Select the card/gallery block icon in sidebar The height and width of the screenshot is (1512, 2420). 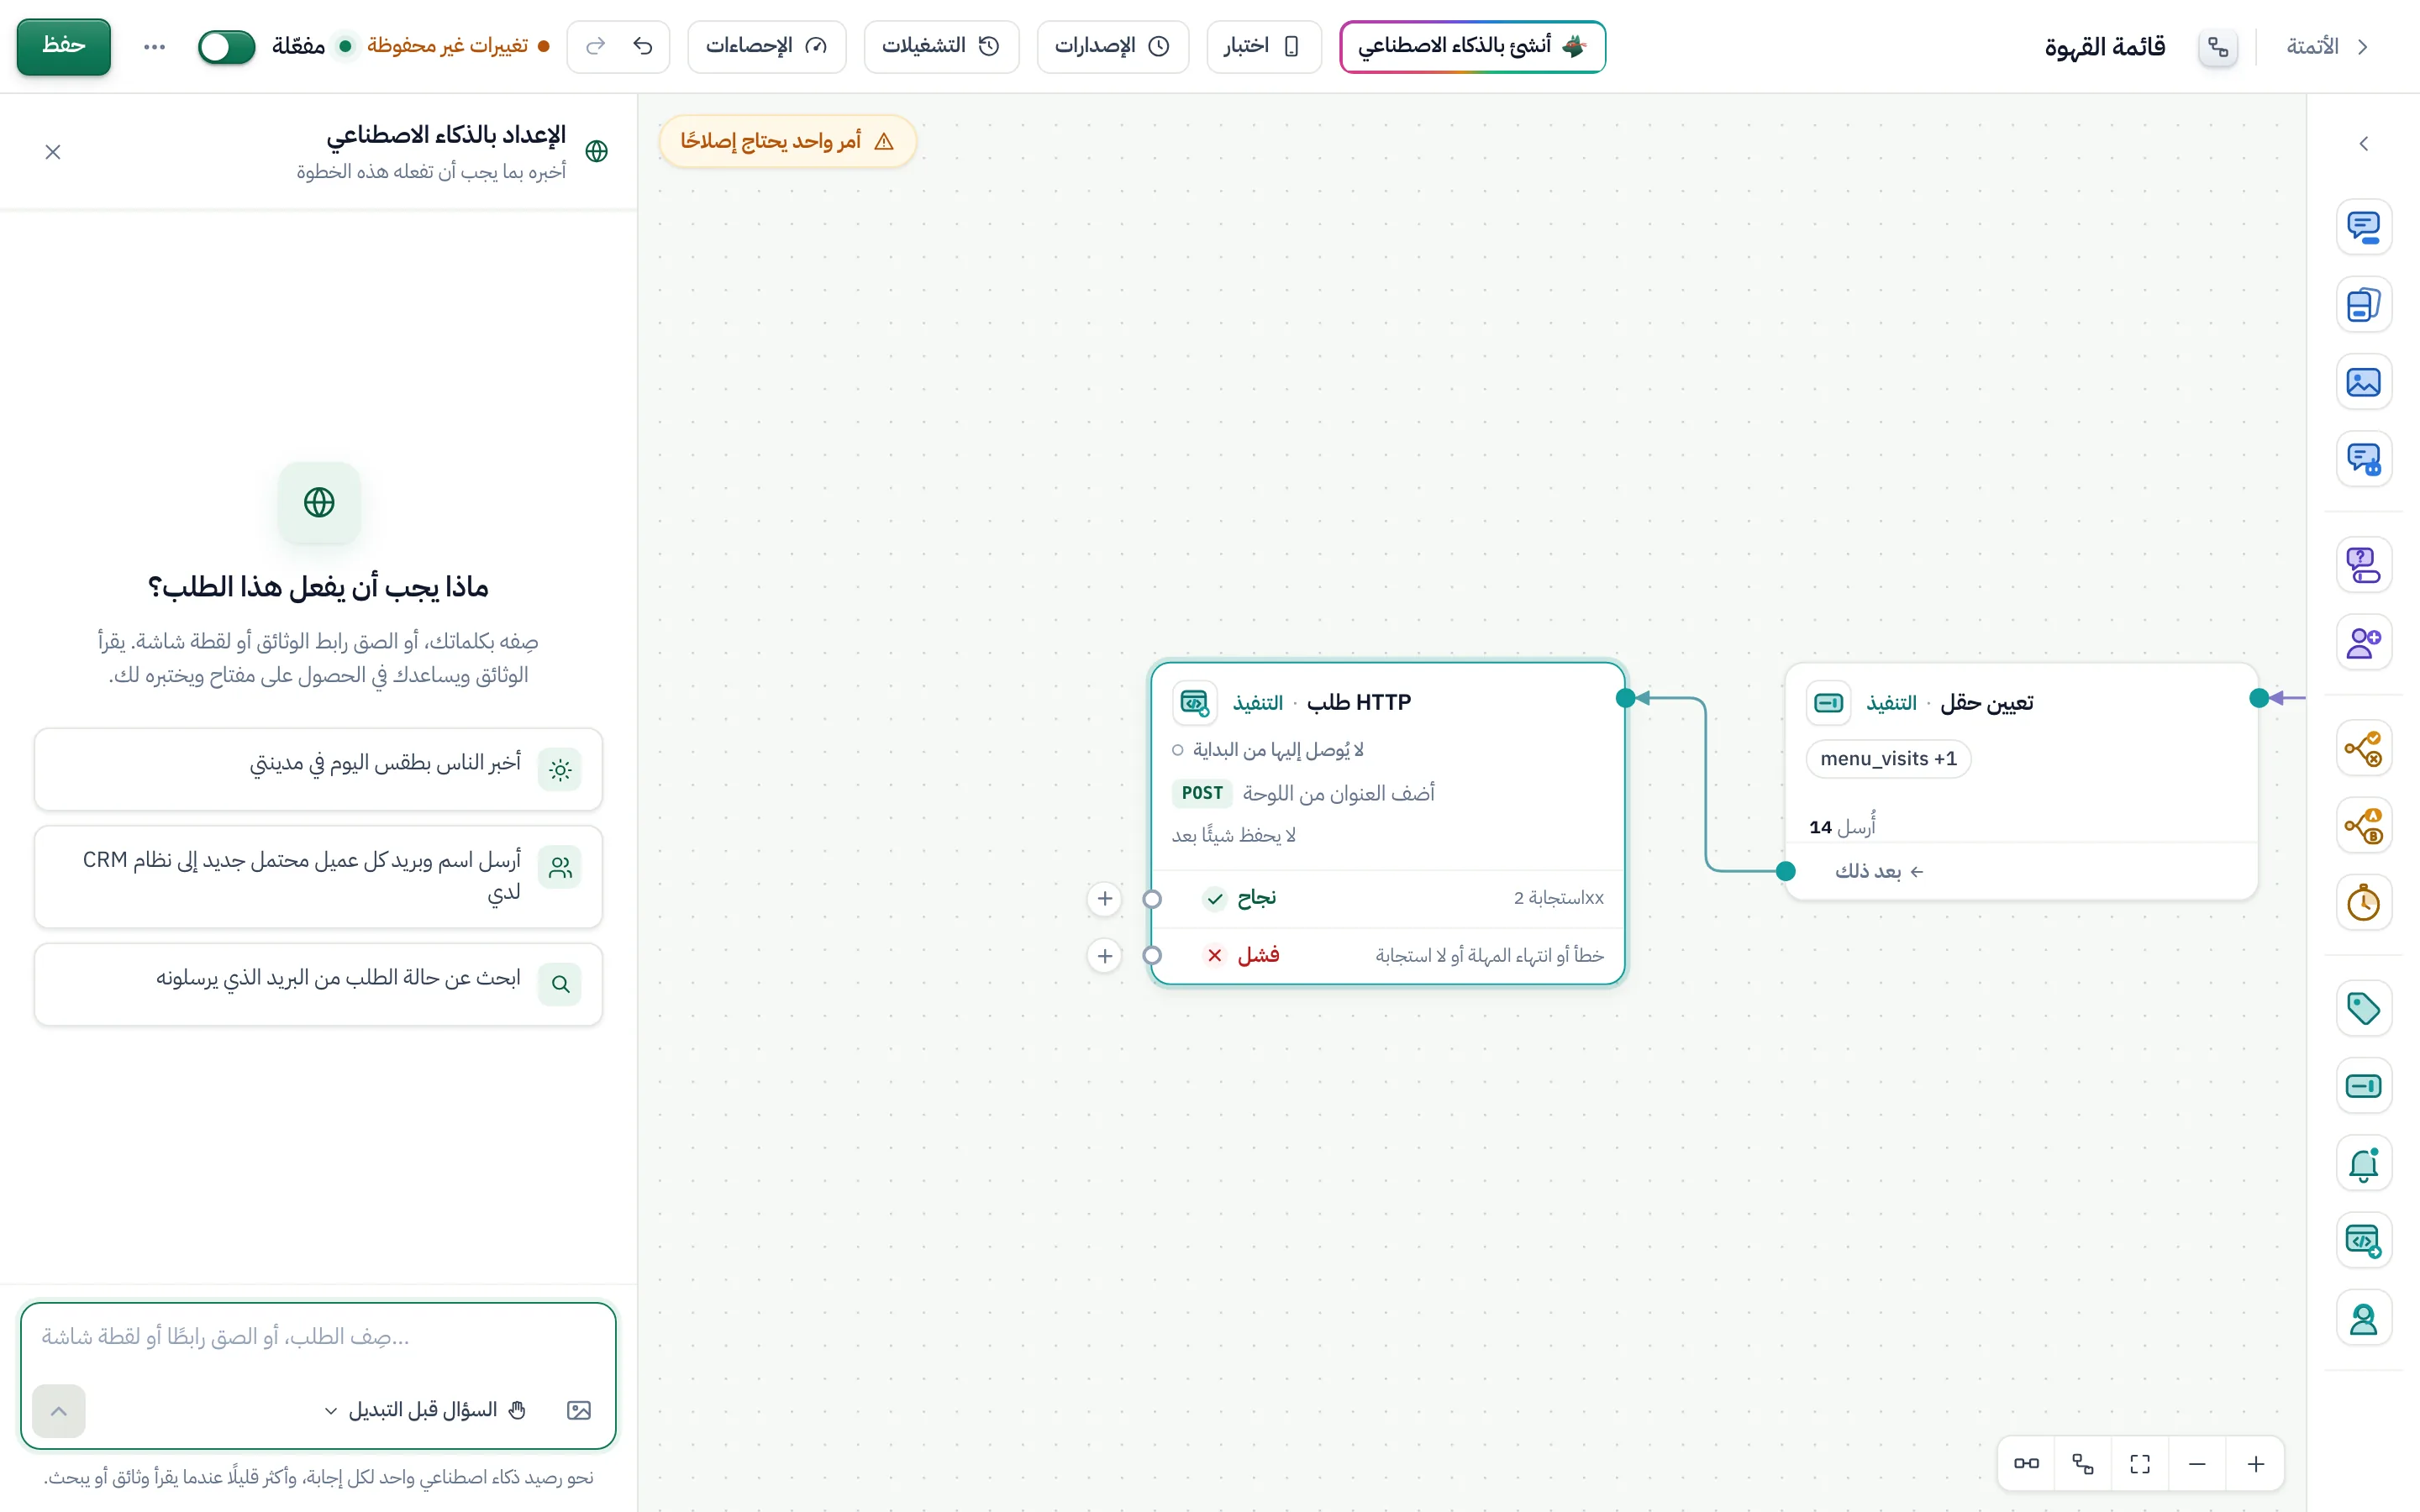pyautogui.click(x=2363, y=305)
